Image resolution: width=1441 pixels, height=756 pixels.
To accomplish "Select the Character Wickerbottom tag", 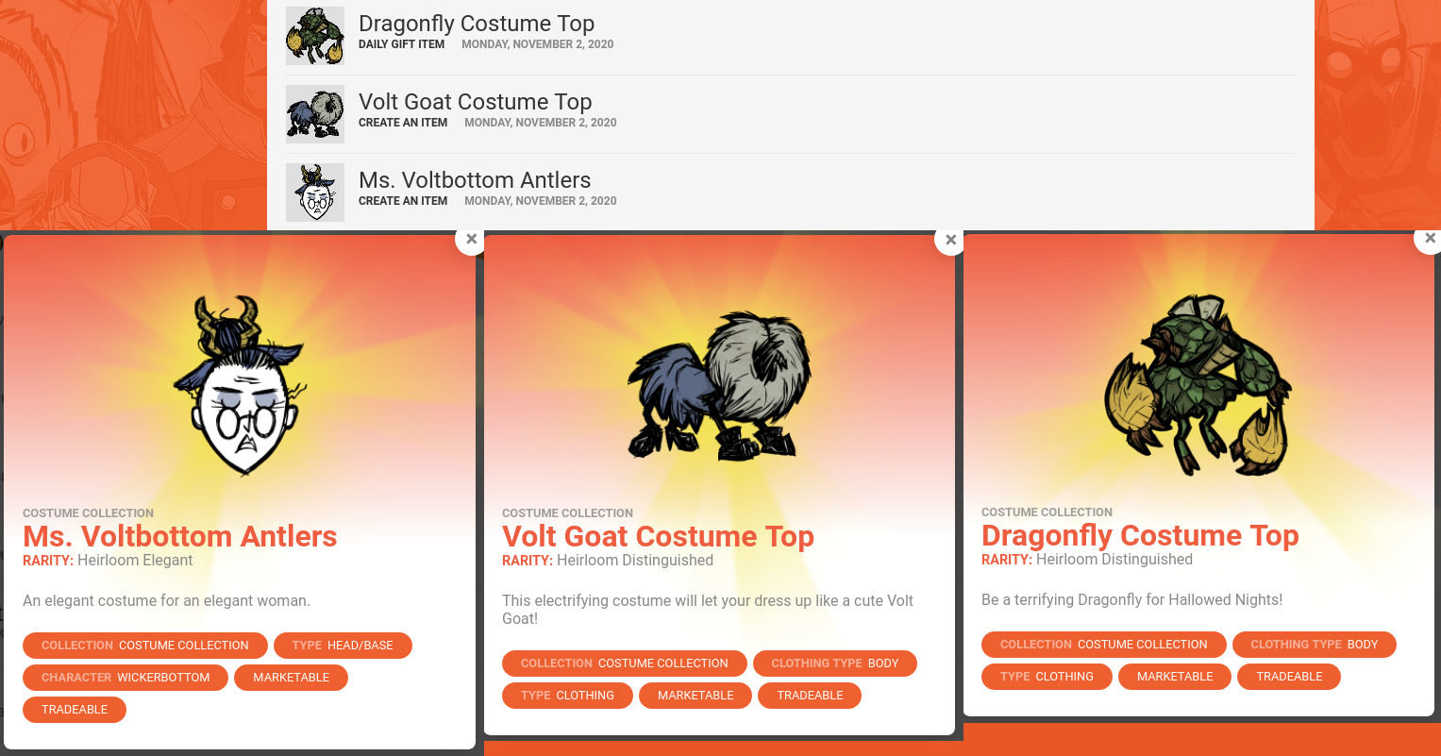I will tap(126, 678).
